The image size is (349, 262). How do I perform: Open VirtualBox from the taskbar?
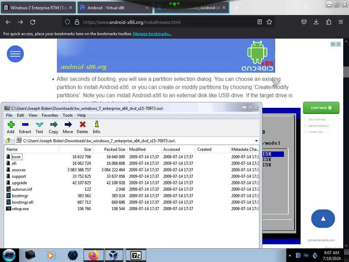(113, 255)
